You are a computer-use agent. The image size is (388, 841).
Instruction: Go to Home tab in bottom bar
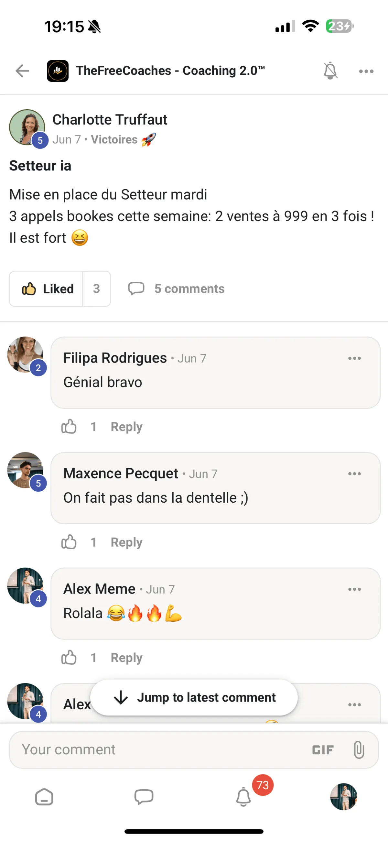44,797
